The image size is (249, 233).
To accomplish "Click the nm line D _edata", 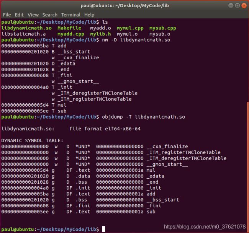I will point(38,64).
